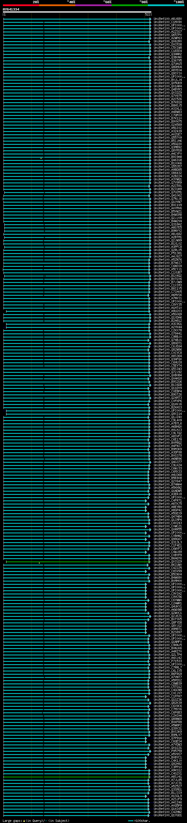The width and height of the screenshot is (187, 823).
Task: Click the red 20% identity legend segment
Action: (21, 5)
